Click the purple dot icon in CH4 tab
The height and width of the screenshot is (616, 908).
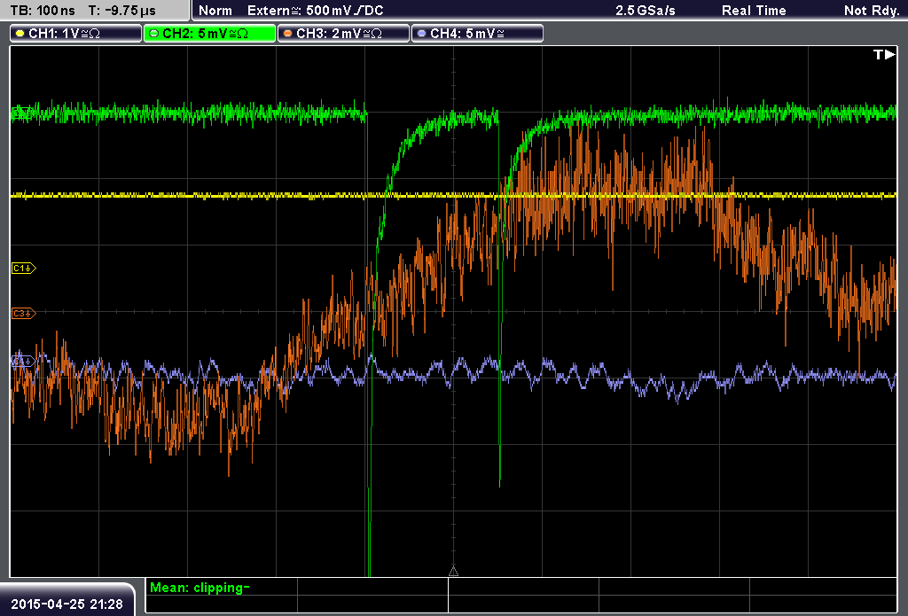point(421,34)
